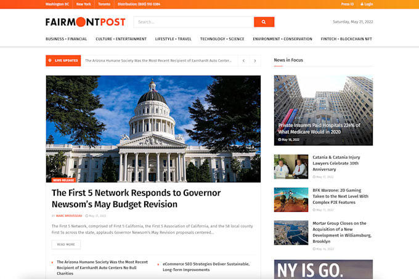The height and width of the screenshot is (279, 419).
Task: Click the New York top link
Action: coord(83,4)
